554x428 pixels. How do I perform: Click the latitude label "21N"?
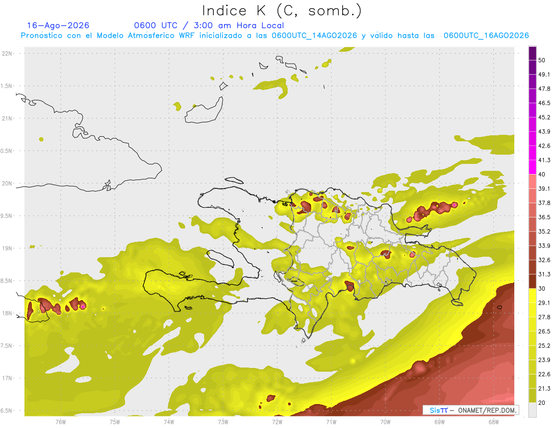7,119
